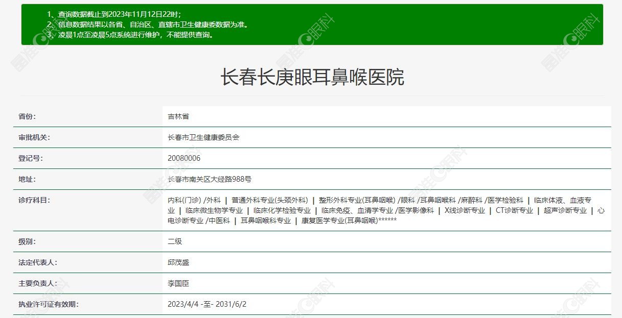
Task: Select the 省份 label
Action: click(x=27, y=116)
